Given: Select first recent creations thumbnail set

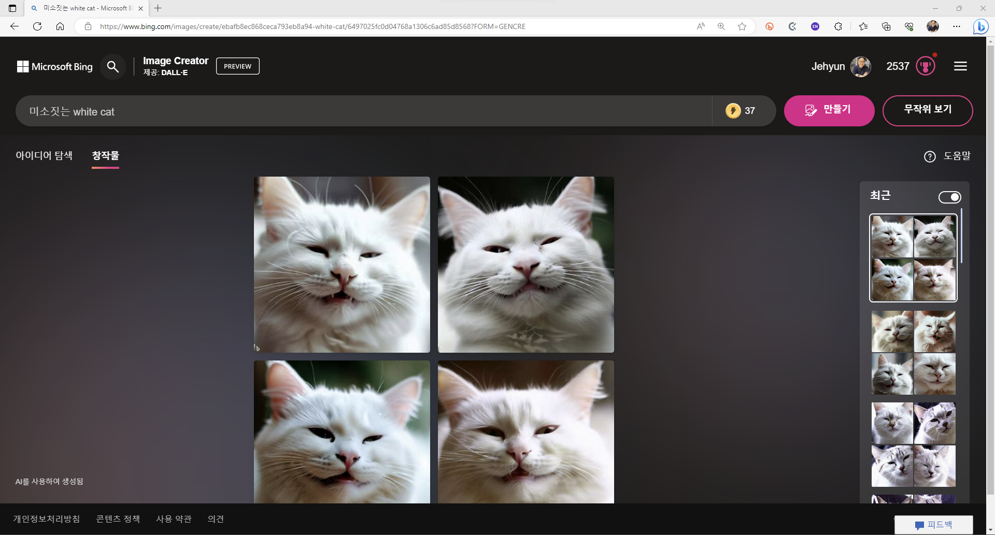Looking at the screenshot, I should click(913, 258).
